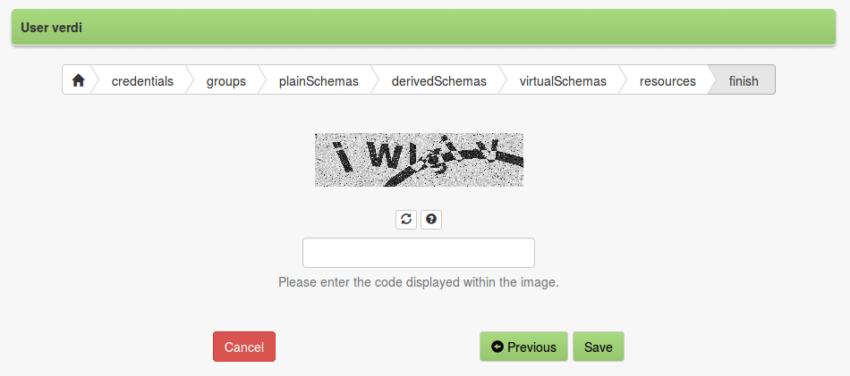The image size is (850, 376).
Task: Focus the captcha code input field
Action: [x=419, y=253]
